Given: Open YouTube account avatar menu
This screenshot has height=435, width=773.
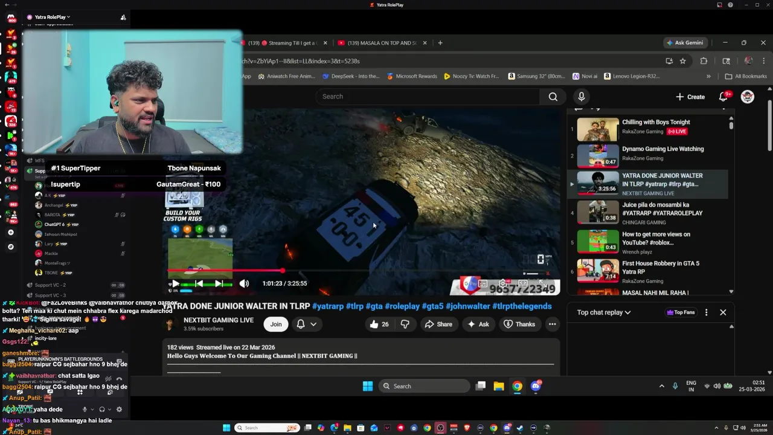Looking at the screenshot, I should 748,97.
